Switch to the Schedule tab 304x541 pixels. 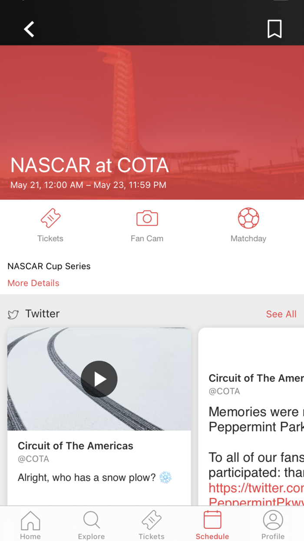point(212,524)
